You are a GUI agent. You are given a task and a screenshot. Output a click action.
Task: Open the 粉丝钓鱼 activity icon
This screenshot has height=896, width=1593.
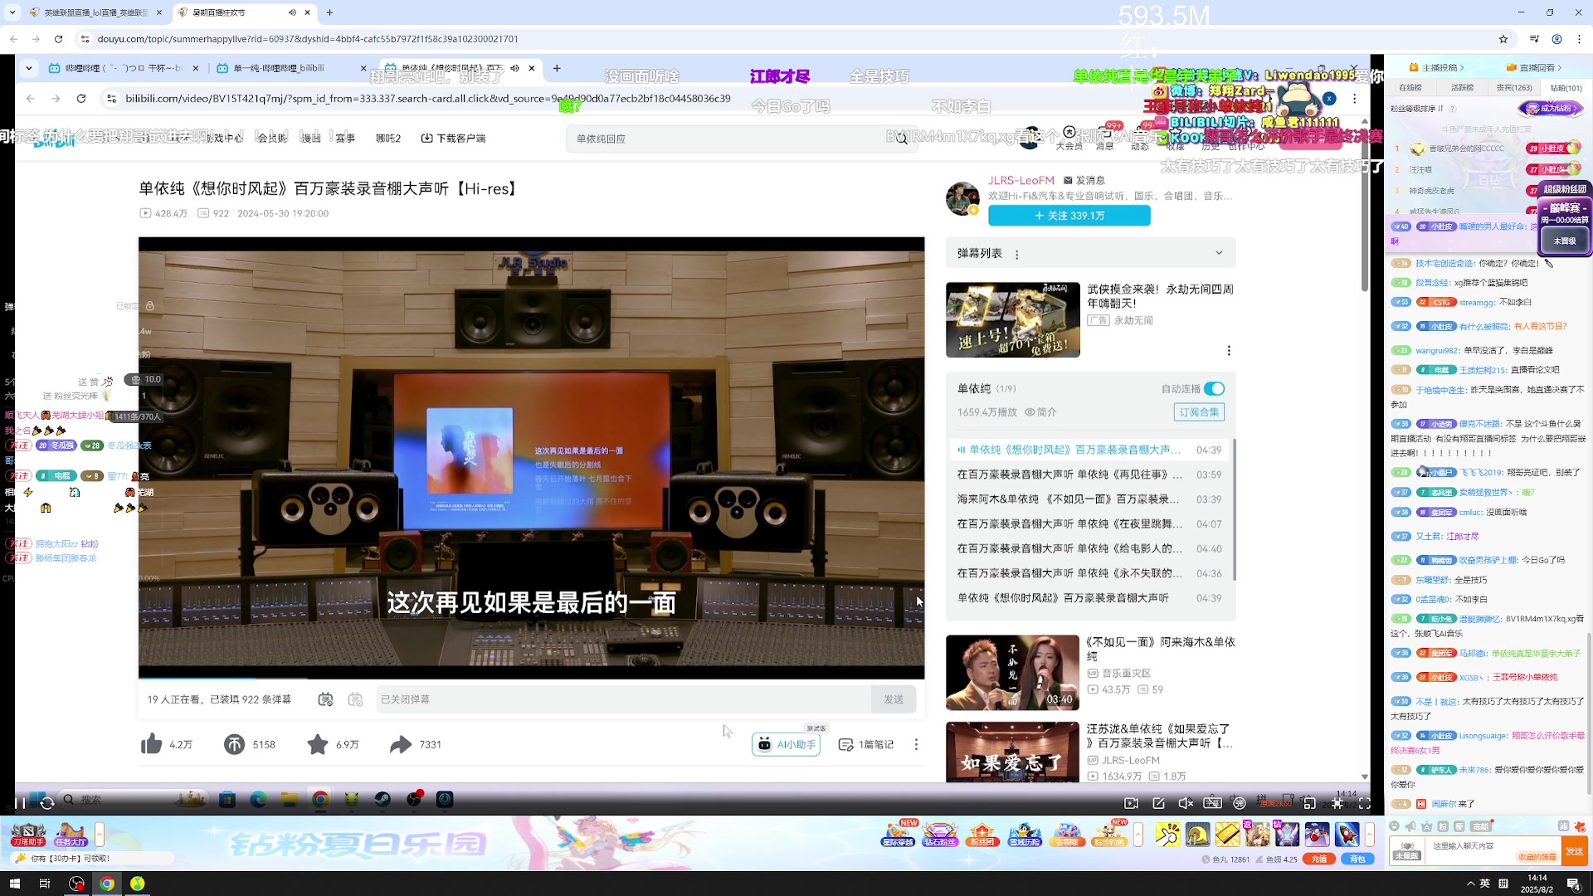[1109, 834]
